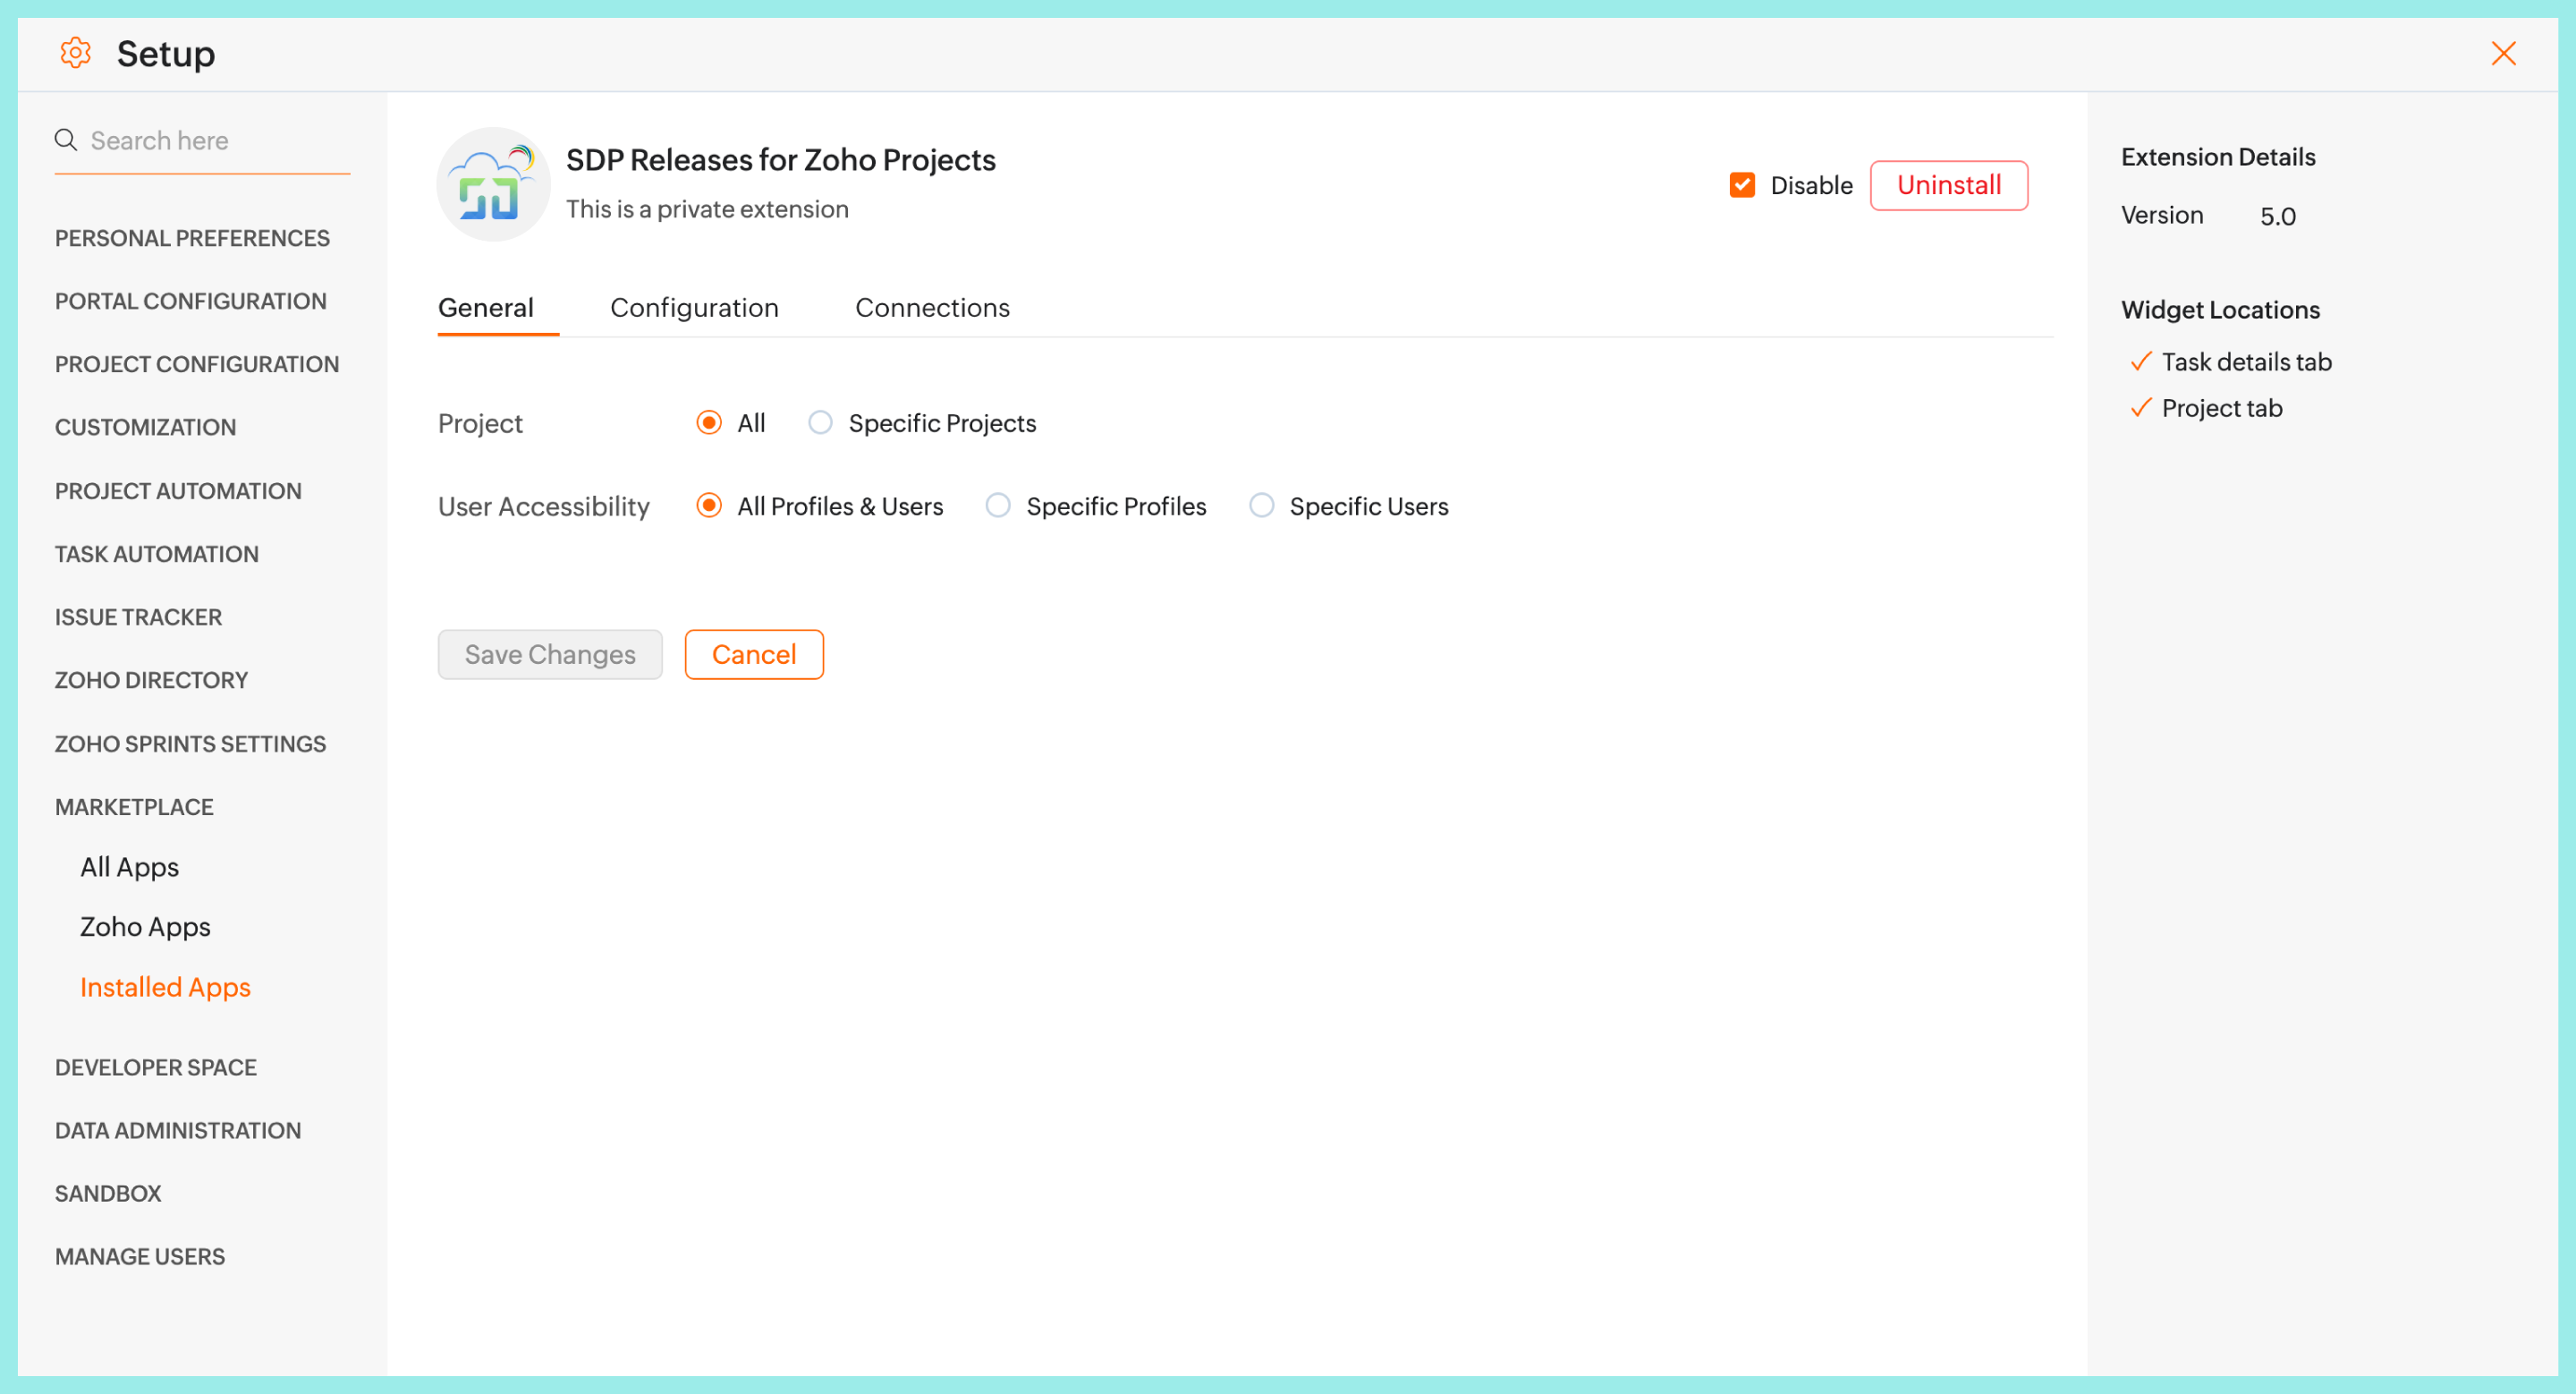2576x1394 pixels.
Task: Switch to the Configuration tab
Action: point(694,308)
